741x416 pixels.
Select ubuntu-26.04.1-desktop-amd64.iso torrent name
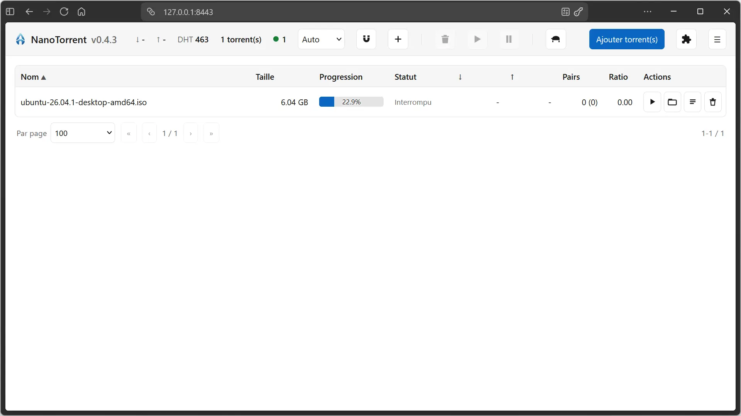click(x=84, y=102)
